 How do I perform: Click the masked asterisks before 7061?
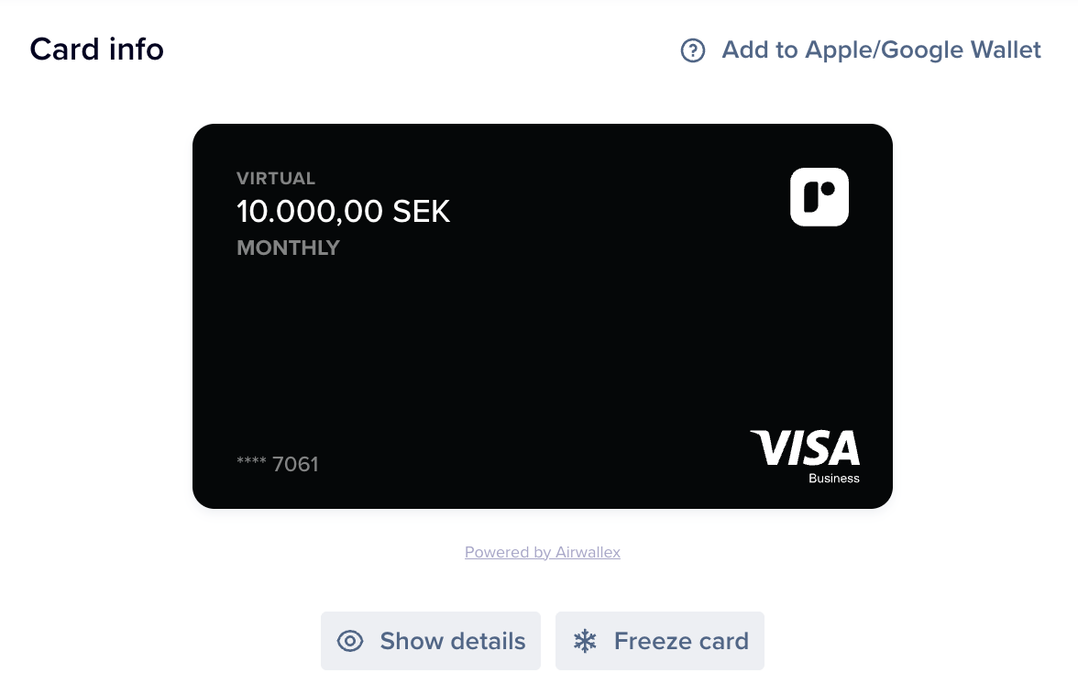point(251,462)
